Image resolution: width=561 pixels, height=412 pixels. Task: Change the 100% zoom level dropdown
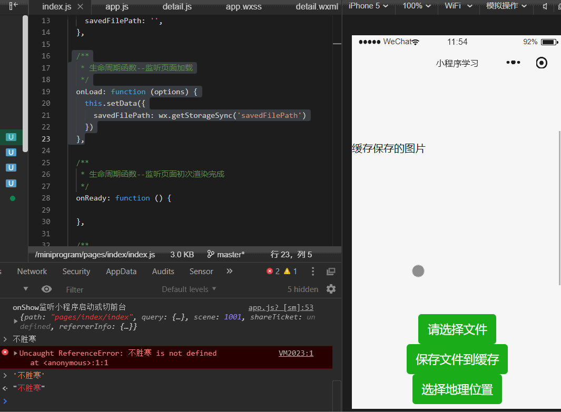(417, 6)
